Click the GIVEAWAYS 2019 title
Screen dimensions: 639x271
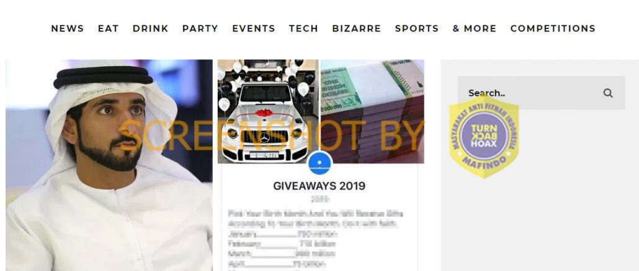tap(319, 186)
